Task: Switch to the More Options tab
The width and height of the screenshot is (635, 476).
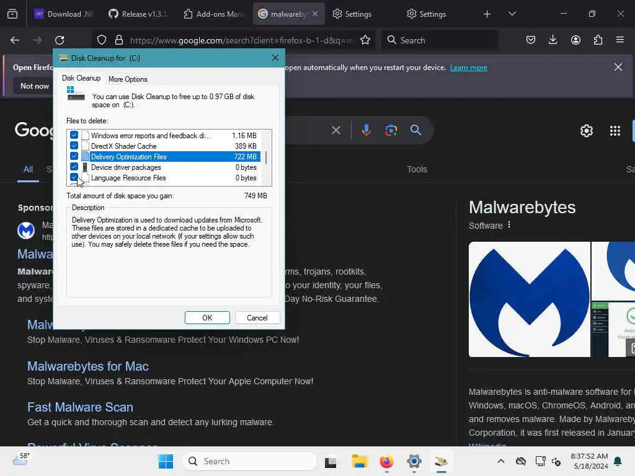Action: (128, 79)
